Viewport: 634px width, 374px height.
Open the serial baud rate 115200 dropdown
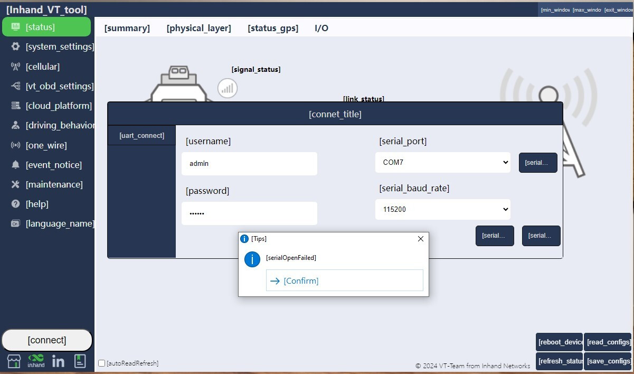tap(442, 209)
